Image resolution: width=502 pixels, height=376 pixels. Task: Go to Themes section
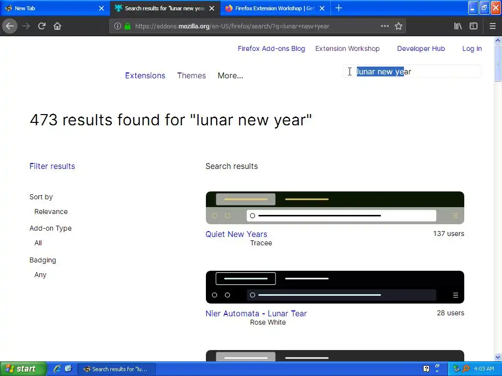[x=192, y=75]
